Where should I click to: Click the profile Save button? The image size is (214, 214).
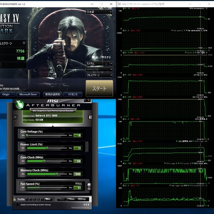[x=48, y=199]
